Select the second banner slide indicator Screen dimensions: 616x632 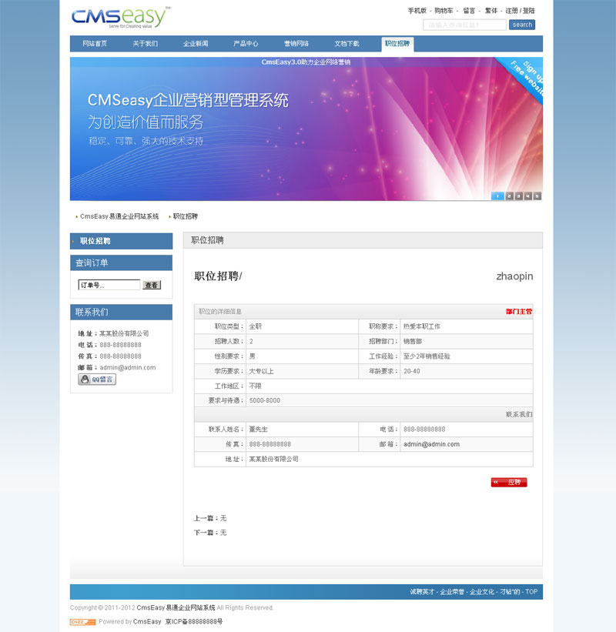pos(510,196)
